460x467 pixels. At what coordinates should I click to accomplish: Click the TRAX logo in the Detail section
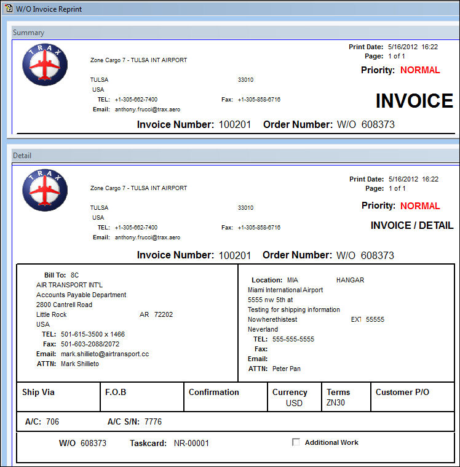[x=45, y=190]
